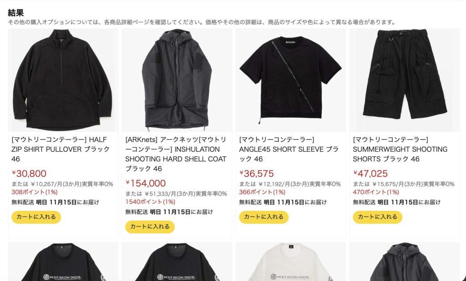Click the ¥36,575 price
This screenshot has height=281, width=466.
(x=257, y=173)
